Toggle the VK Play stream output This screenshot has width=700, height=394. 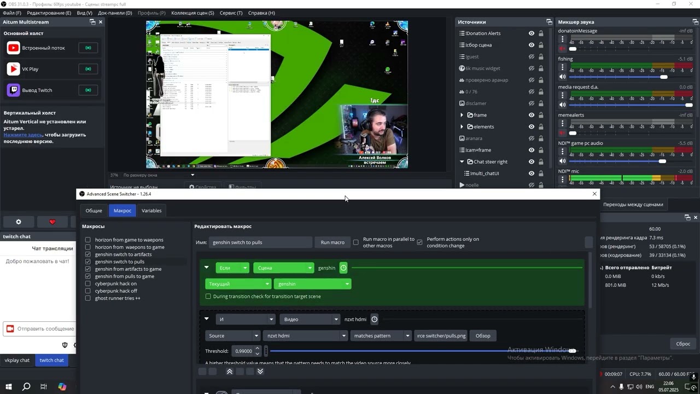pos(88,69)
